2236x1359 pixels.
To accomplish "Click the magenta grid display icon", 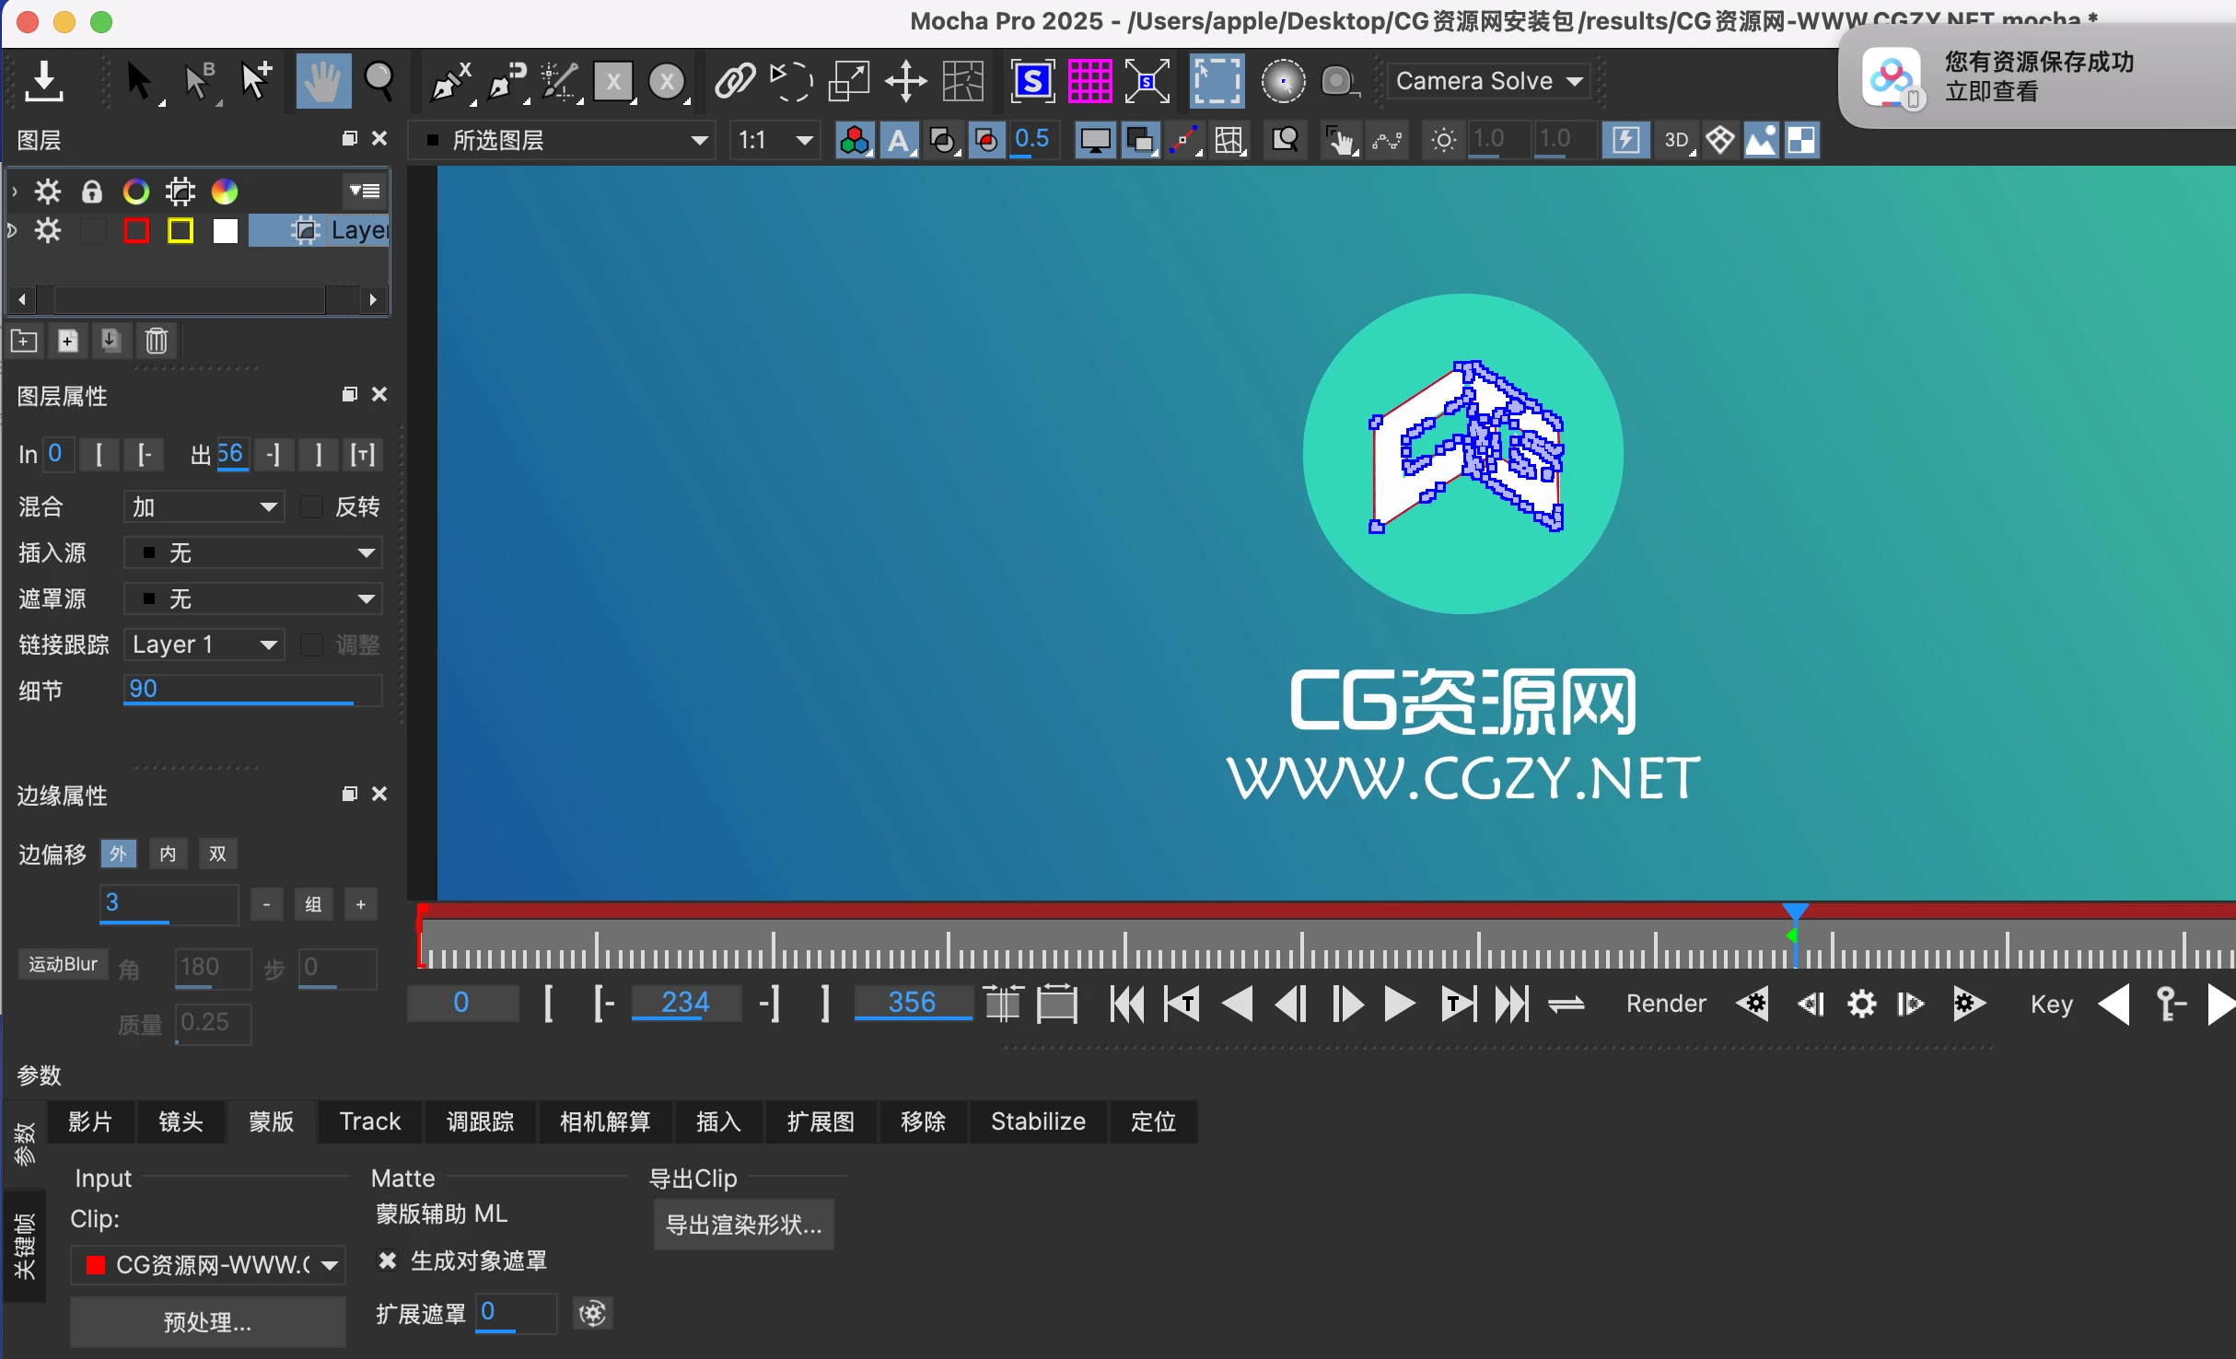I will pos(1090,81).
